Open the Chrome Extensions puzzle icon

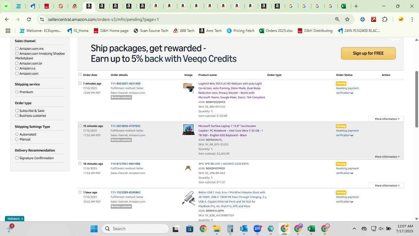pyautogui.click(x=385, y=19)
